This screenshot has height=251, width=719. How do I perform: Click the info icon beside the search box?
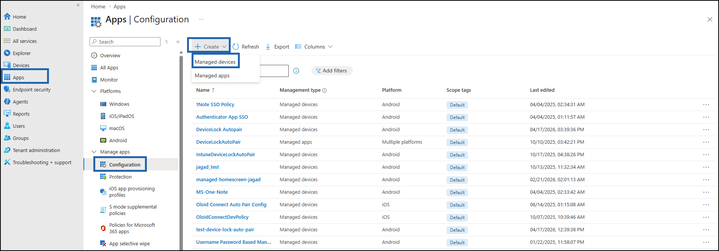click(296, 71)
